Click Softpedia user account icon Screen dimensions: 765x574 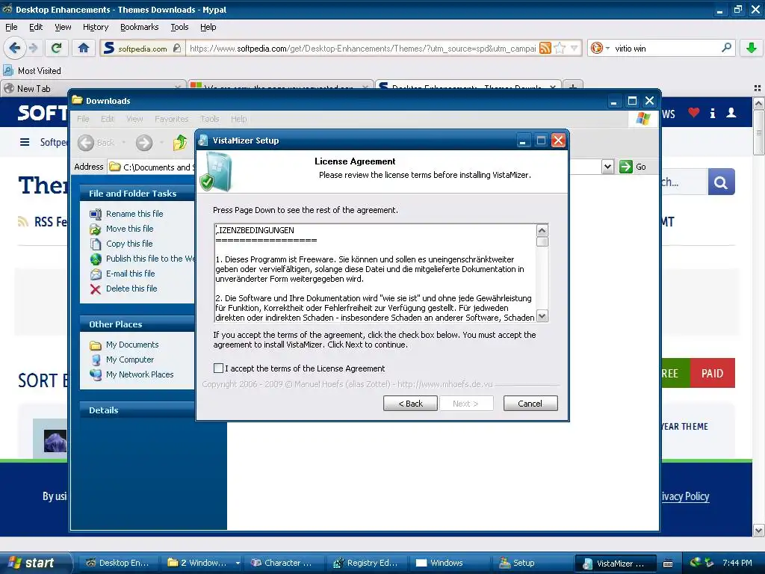(731, 114)
